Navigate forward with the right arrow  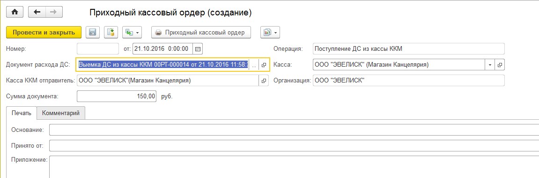pos(54,12)
